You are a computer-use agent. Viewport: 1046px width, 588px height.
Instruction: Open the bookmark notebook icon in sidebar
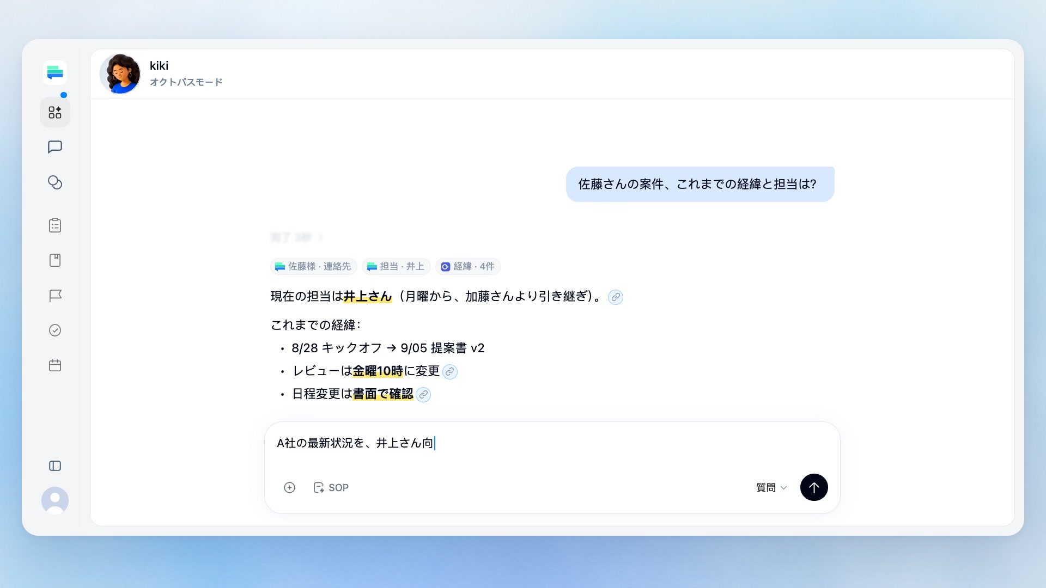tap(55, 260)
